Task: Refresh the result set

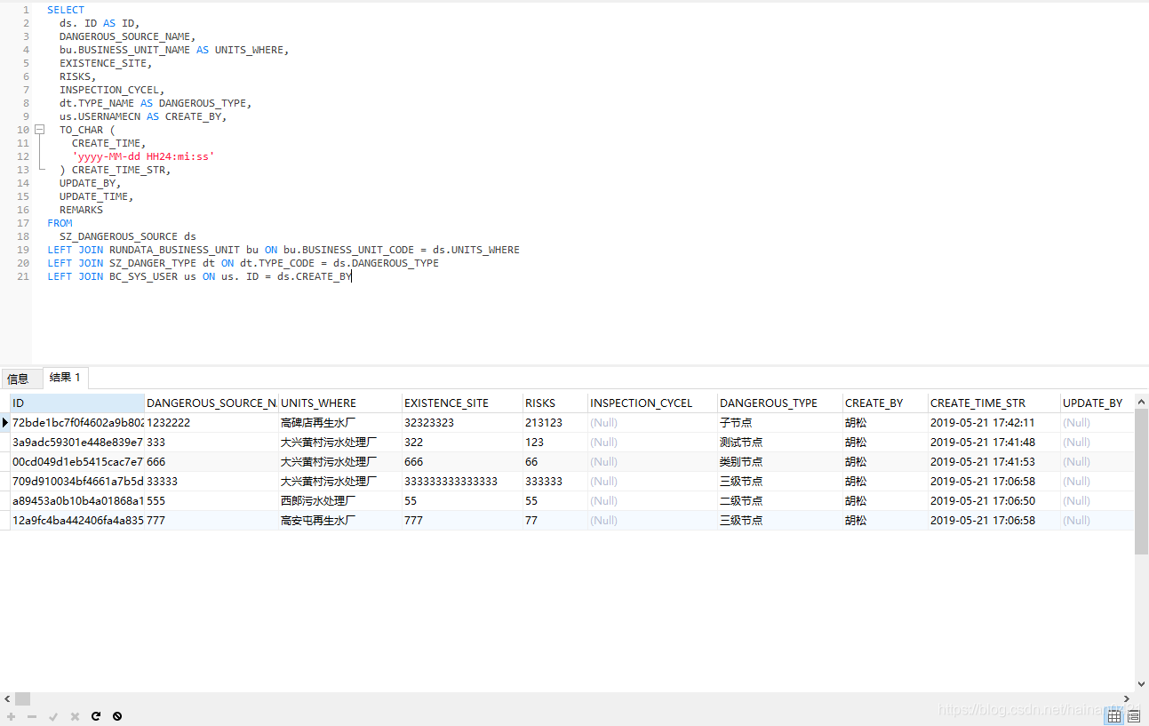Action: (x=96, y=716)
